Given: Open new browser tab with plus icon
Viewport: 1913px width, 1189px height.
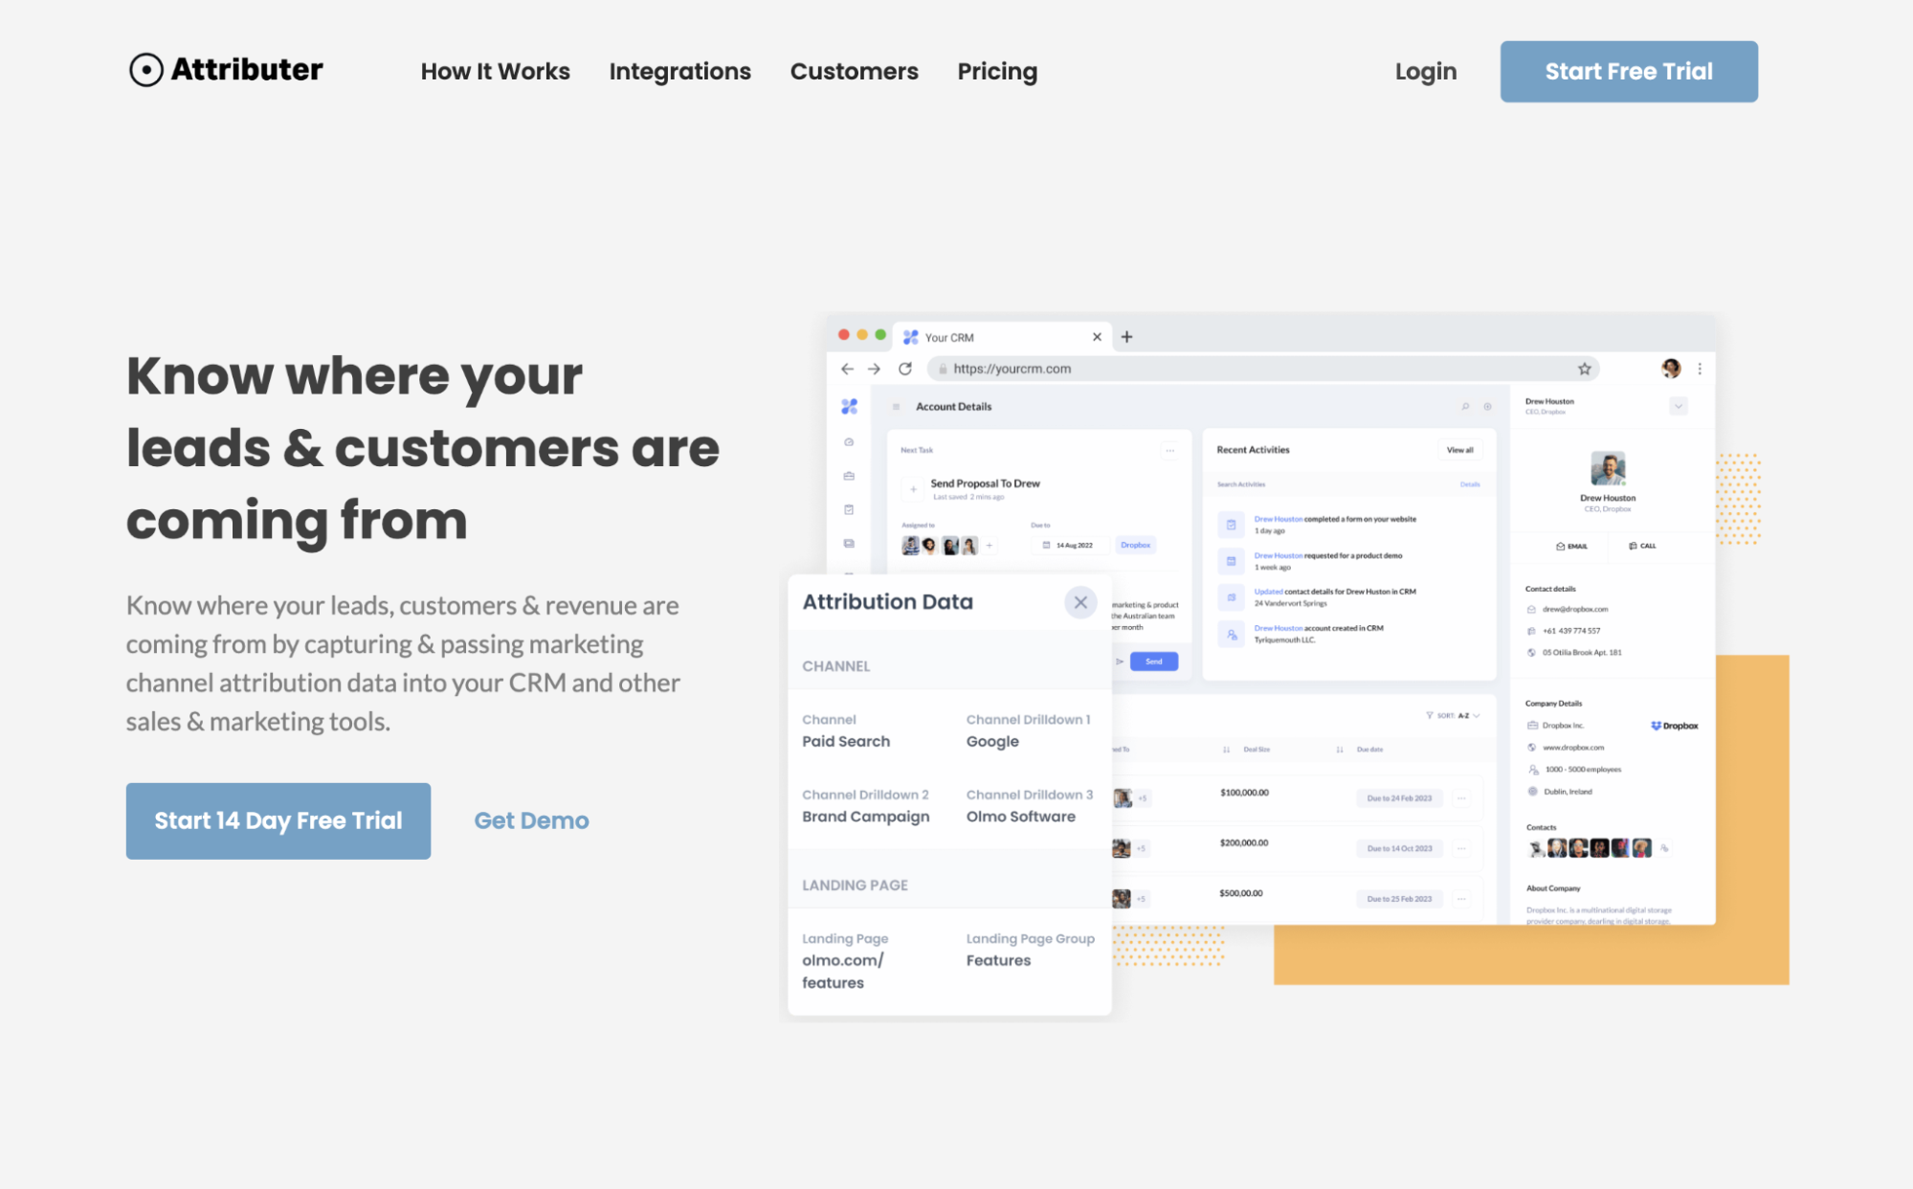Looking at the screenshot, I should click(x=1126, y=337).
